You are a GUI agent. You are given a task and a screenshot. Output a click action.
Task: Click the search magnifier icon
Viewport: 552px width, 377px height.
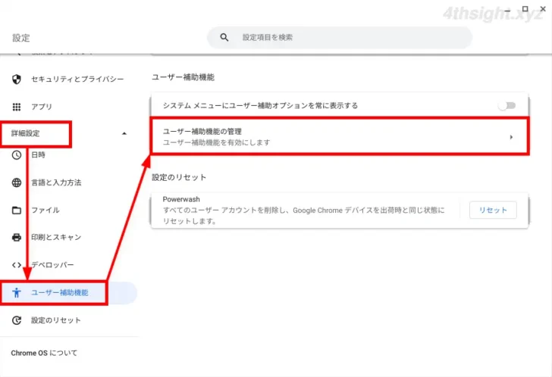tap(224, 37)
